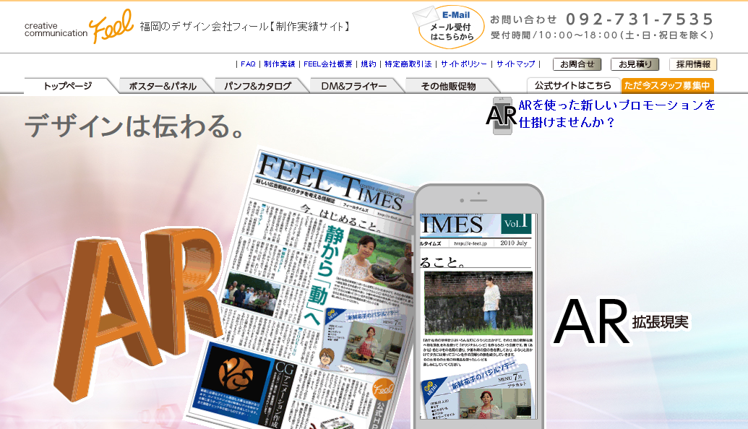View the サイトポリシー page
The height and width of the screenshot is (429, 748).
click(464, 64)
